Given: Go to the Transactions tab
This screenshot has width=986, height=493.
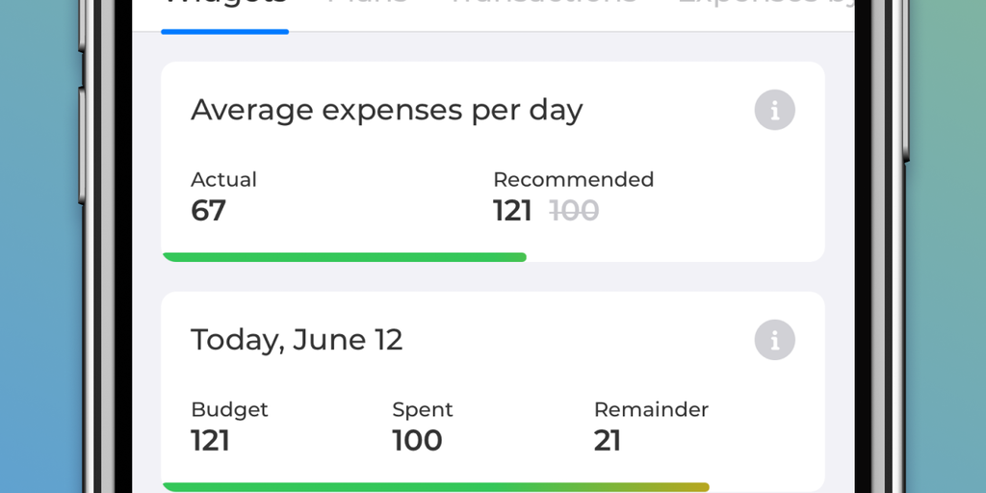Looking at the screenshot, I should coord(542,5).
